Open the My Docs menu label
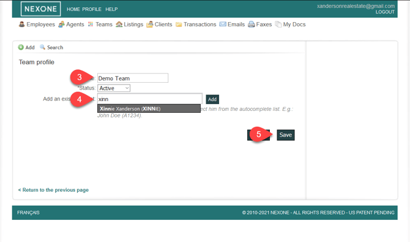This screenshot has height=242, width=410. (x=294, y=25)
